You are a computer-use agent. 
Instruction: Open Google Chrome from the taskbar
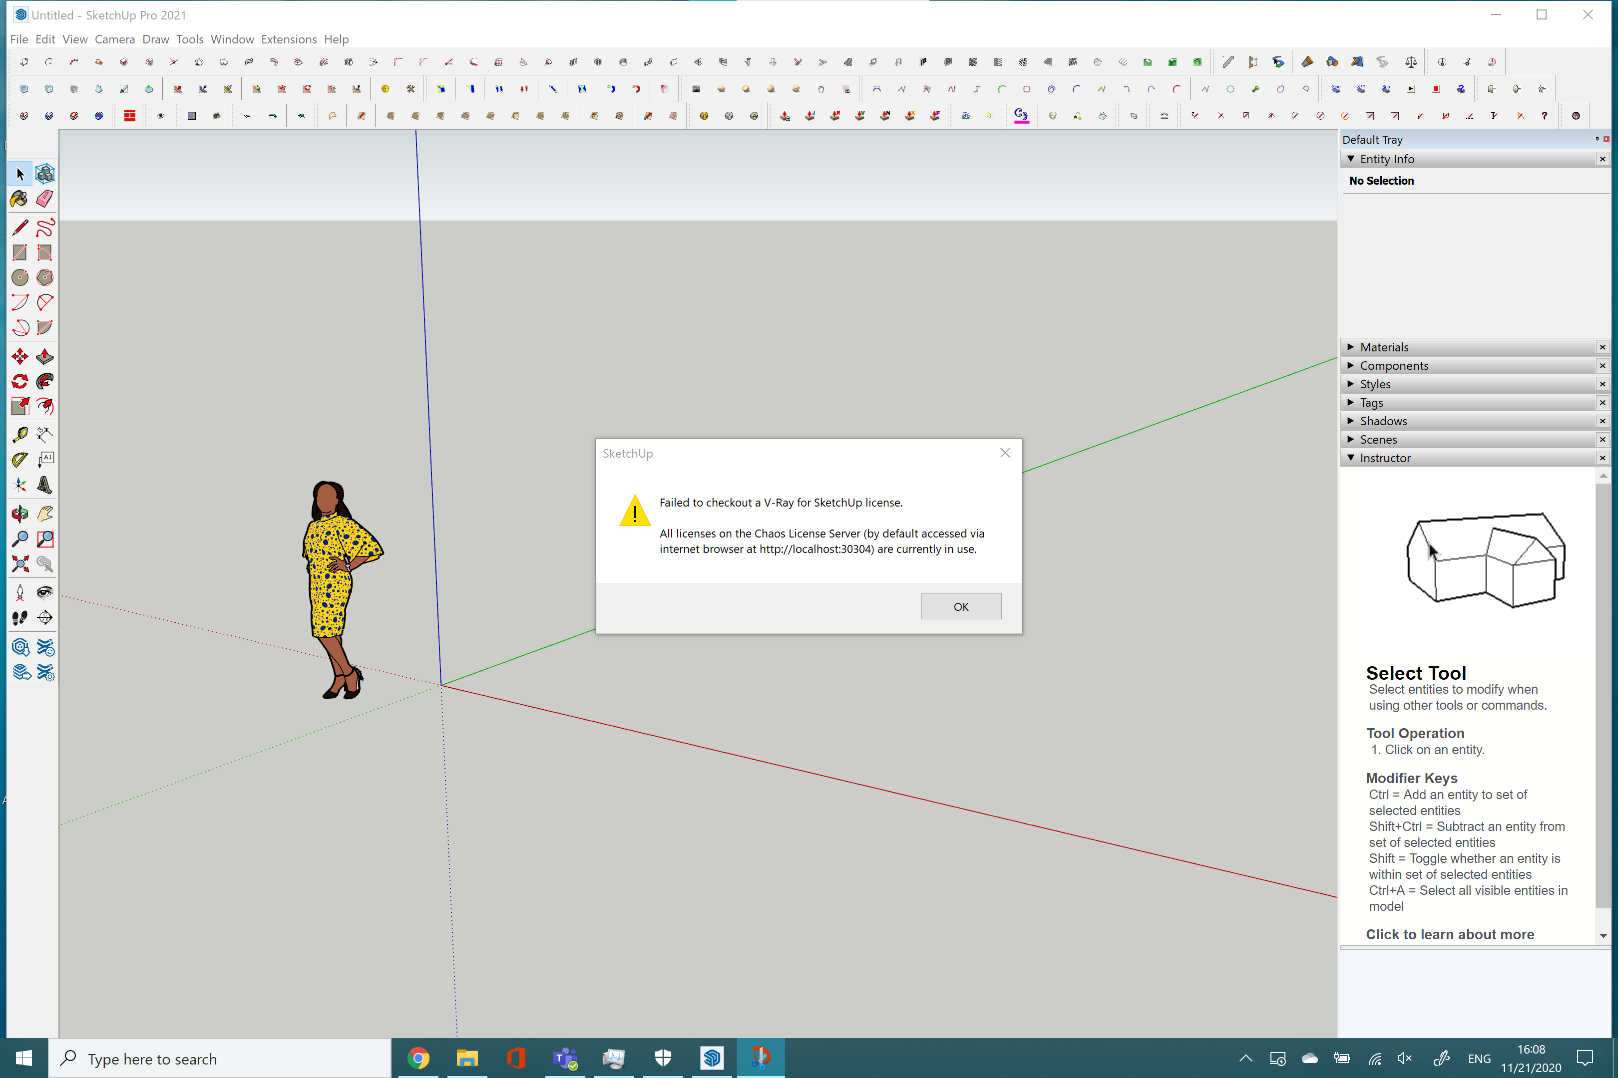click(418, 1058)
